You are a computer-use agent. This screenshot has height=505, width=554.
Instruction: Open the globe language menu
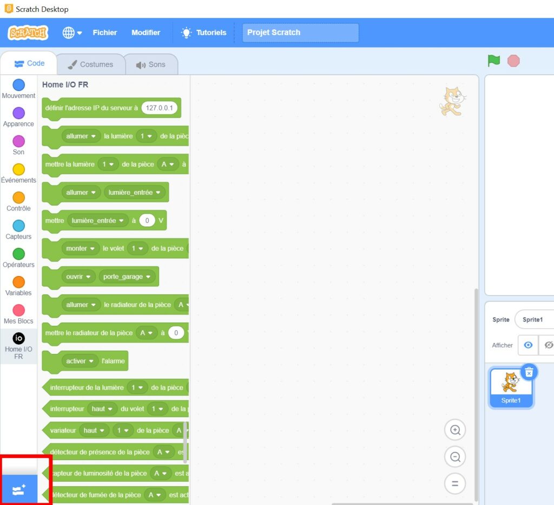click(72, 32)
